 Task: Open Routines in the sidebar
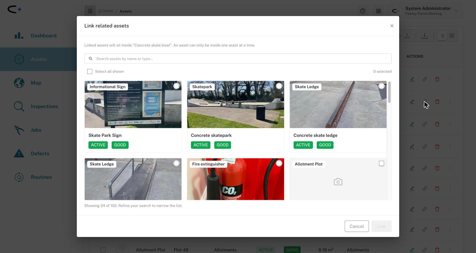coord(38,177)
